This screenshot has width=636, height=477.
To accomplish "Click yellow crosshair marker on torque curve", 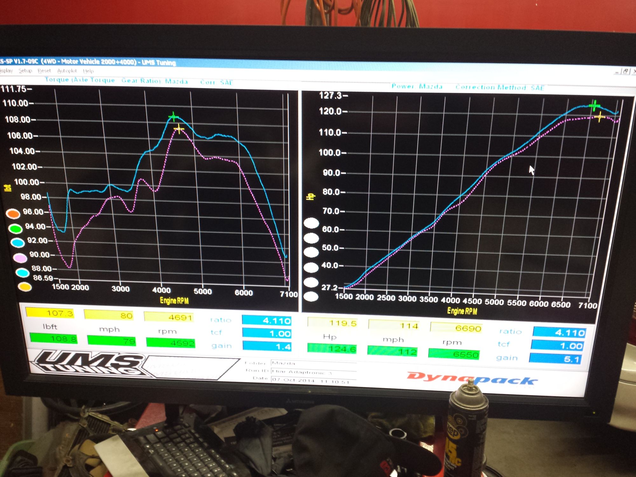I will click(179, 129).
